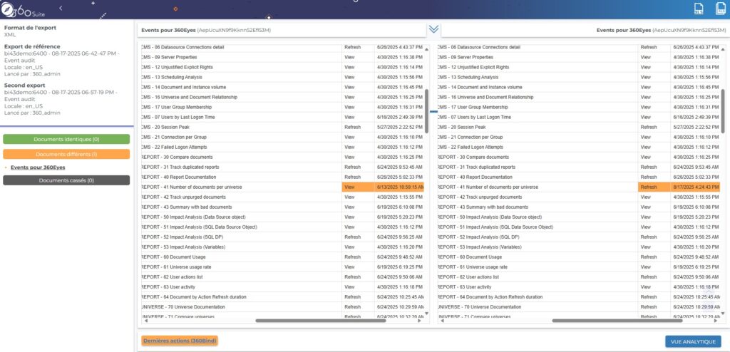This screenshot has height=352, width=730.
Task: Click the right table's vertical scrollbar thumb
Action: pyautogui.click(x=723, y=110)
